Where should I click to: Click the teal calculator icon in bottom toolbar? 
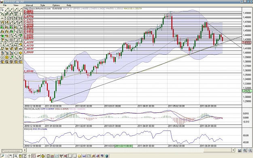(106, 156)
